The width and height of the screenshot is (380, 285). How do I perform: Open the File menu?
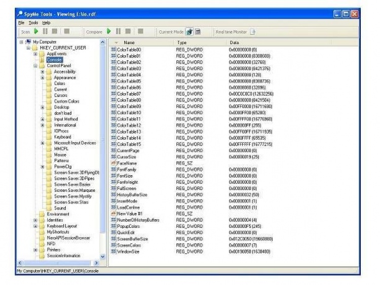point(21,23)
